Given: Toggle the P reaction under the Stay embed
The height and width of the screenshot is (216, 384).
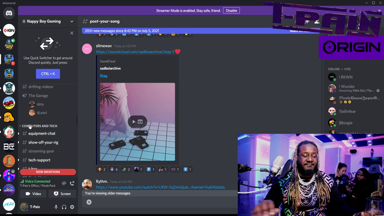Looking at the screenshot, I should pyautogui.click(x=151, y=169).
